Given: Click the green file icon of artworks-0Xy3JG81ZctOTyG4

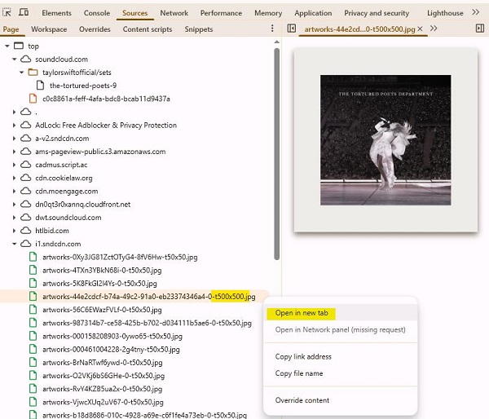Looking at the screenshot, I should coord(33,257).
